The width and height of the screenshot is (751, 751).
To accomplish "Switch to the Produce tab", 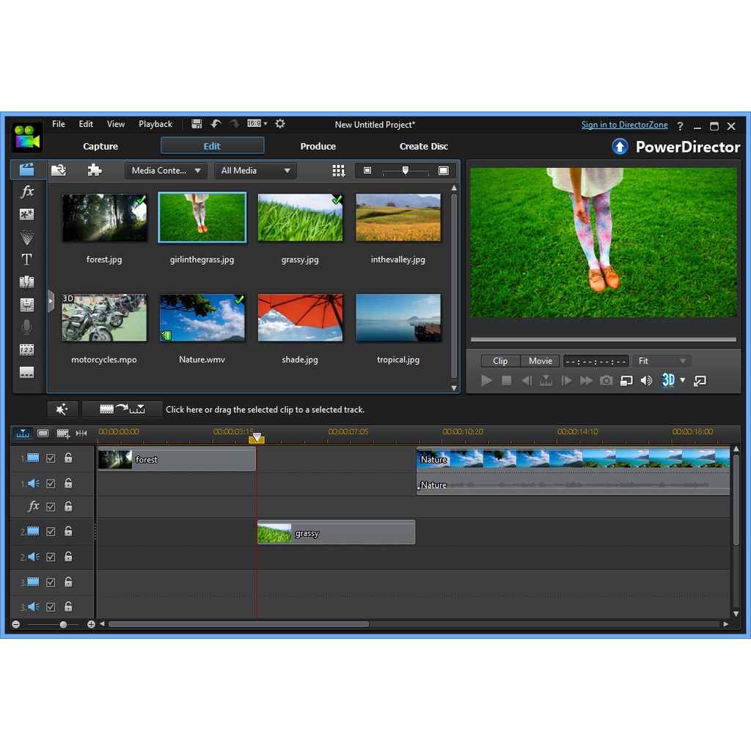I will (318, 146).
